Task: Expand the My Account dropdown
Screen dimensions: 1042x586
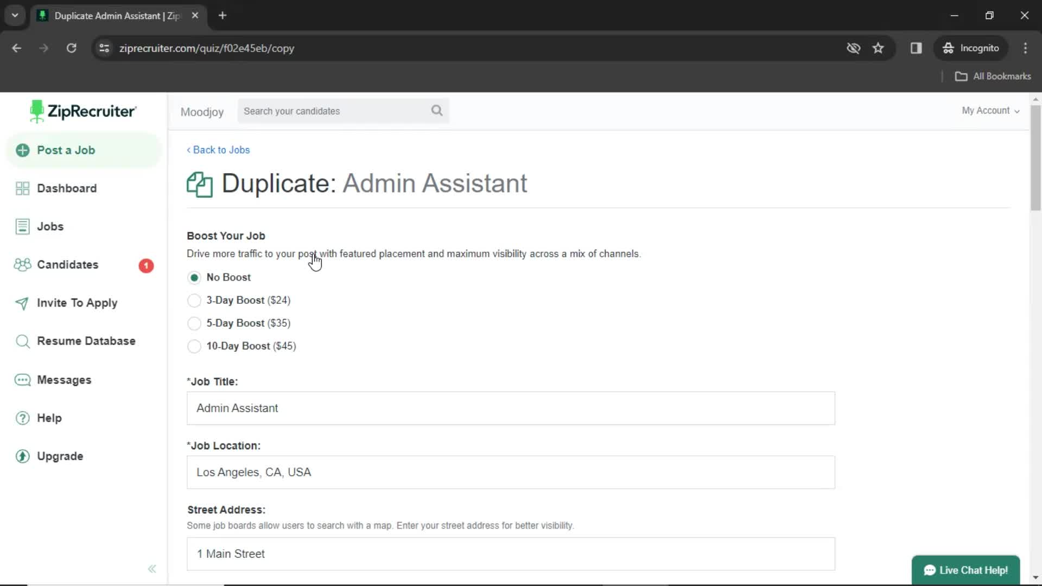Action: pos(990,110)
